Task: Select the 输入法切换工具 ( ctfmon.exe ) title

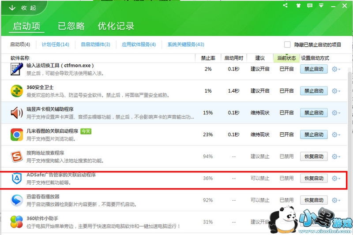Action: (x=60, y=66)
